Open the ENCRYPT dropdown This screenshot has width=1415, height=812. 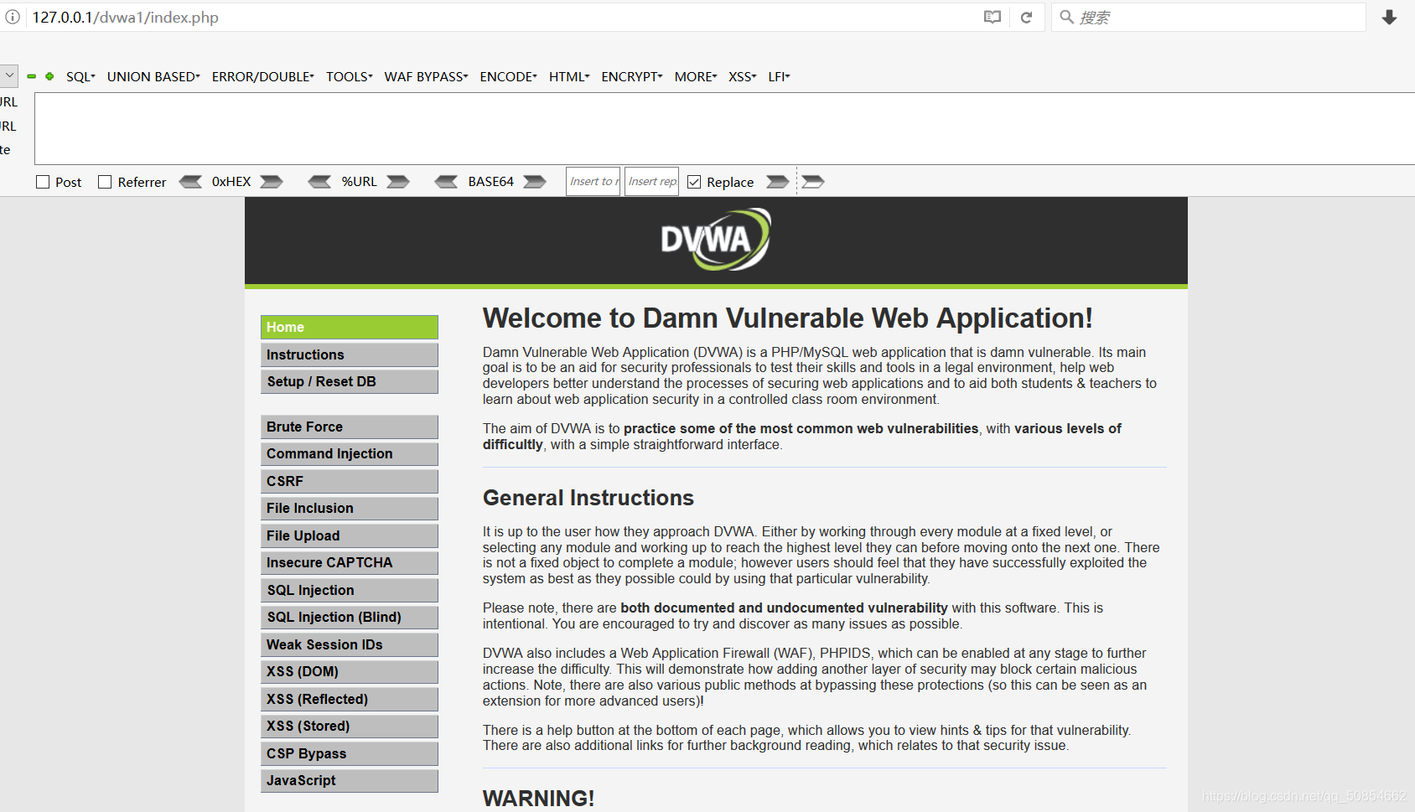632,76
